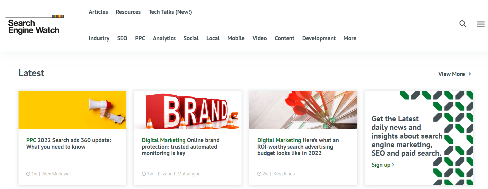Open the BRAND article image

click(187, 110)
